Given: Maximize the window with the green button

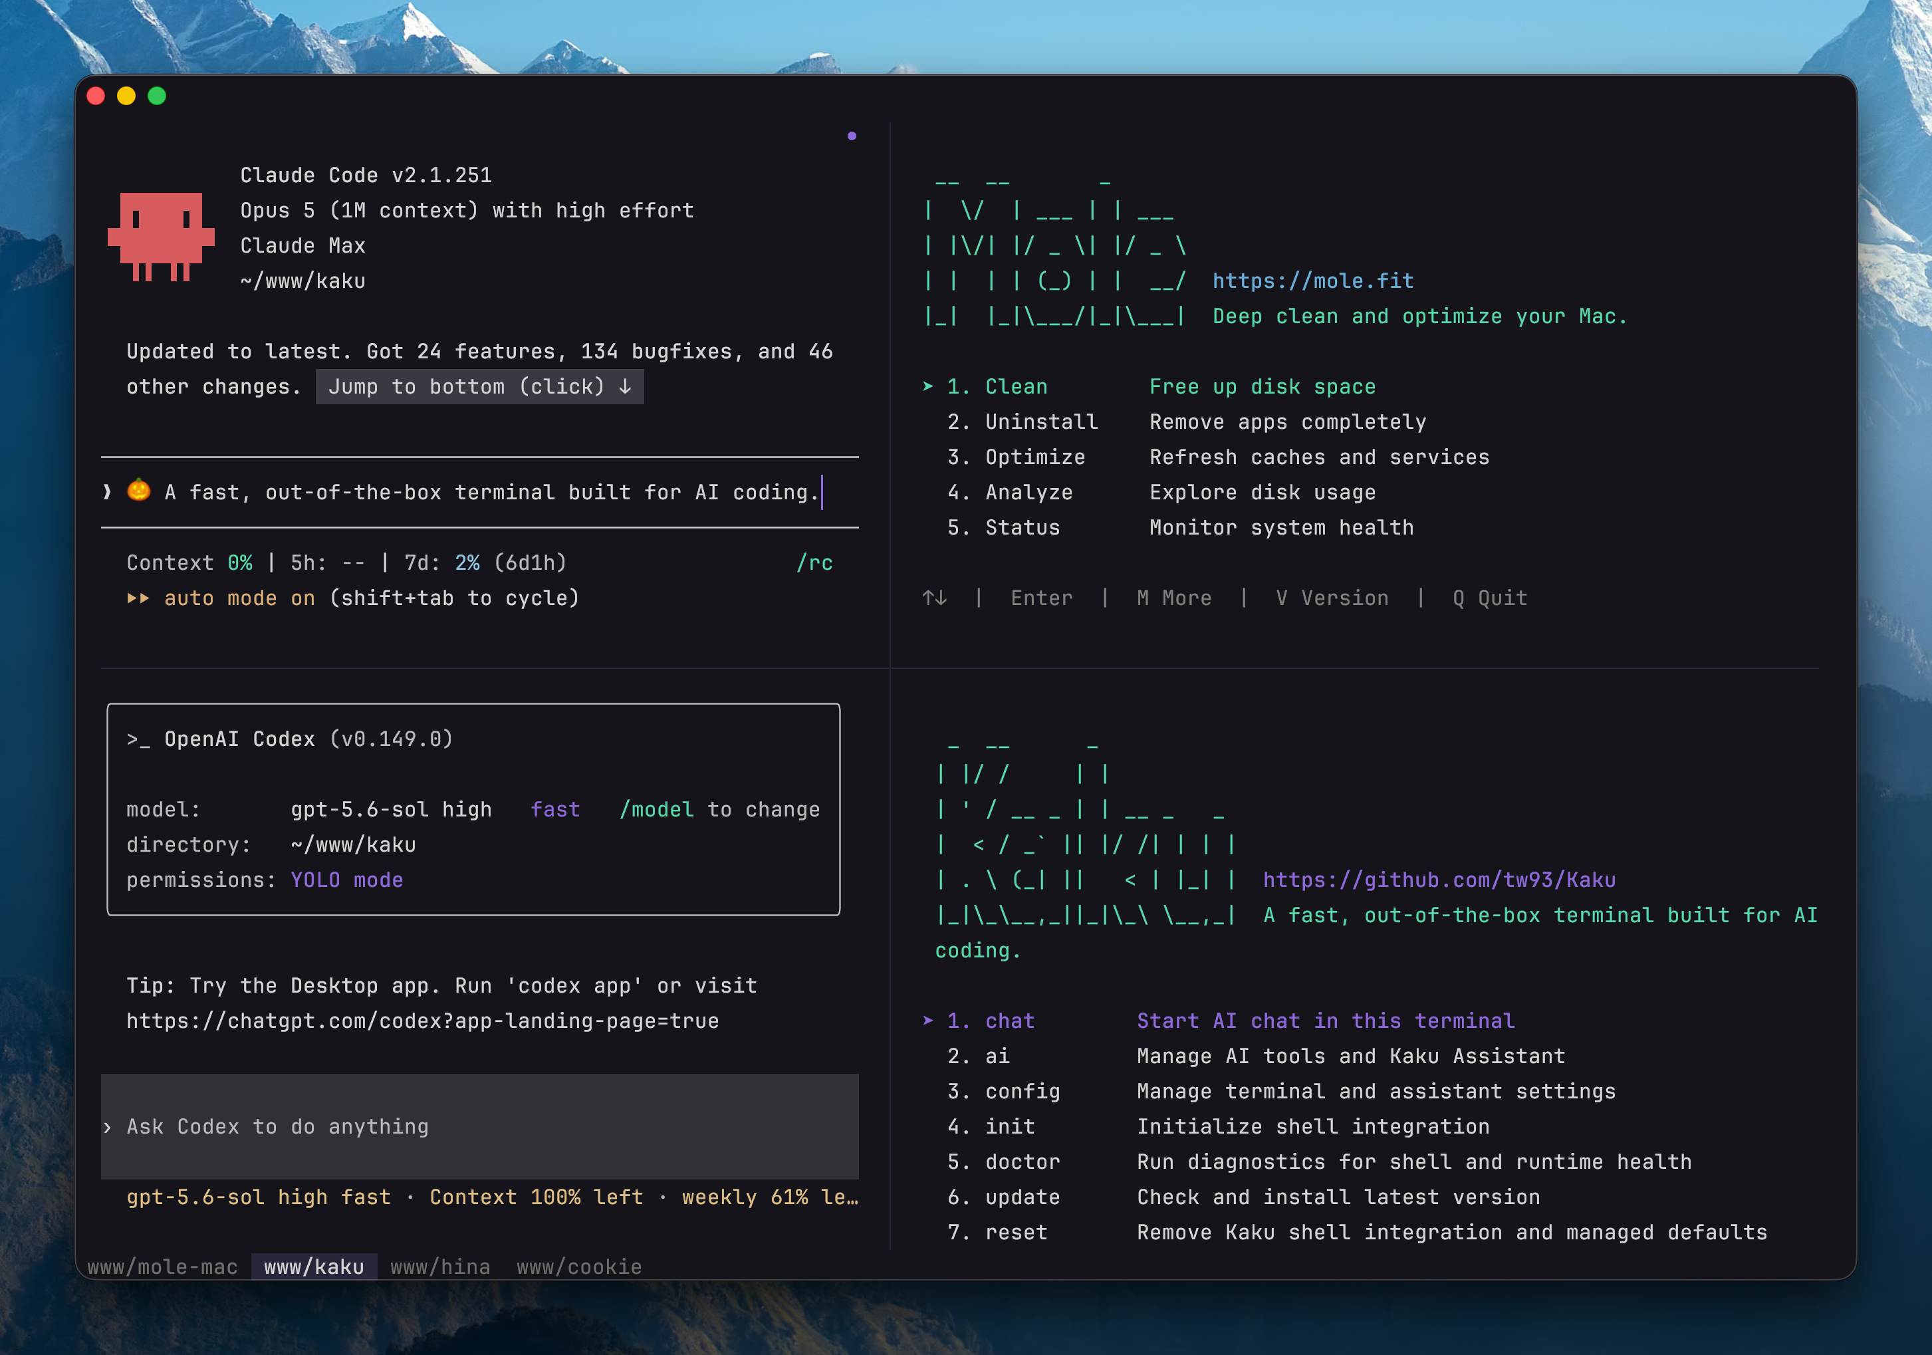Looking at the screenshot, I should click(x=156, y=96).
